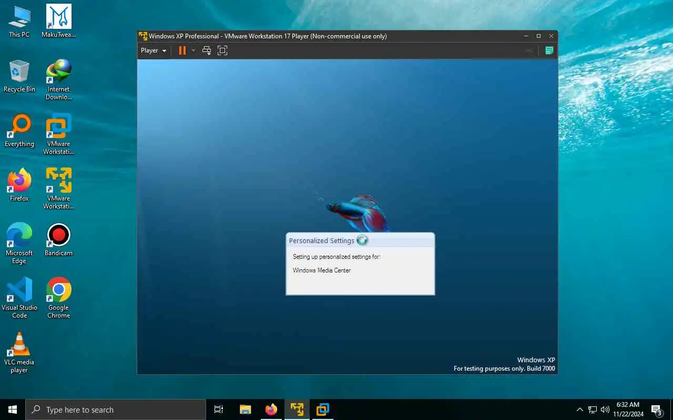Launch VMware Workstation Player yellow shortcut
Screen dimensions: 673x420
coord(59,189)
